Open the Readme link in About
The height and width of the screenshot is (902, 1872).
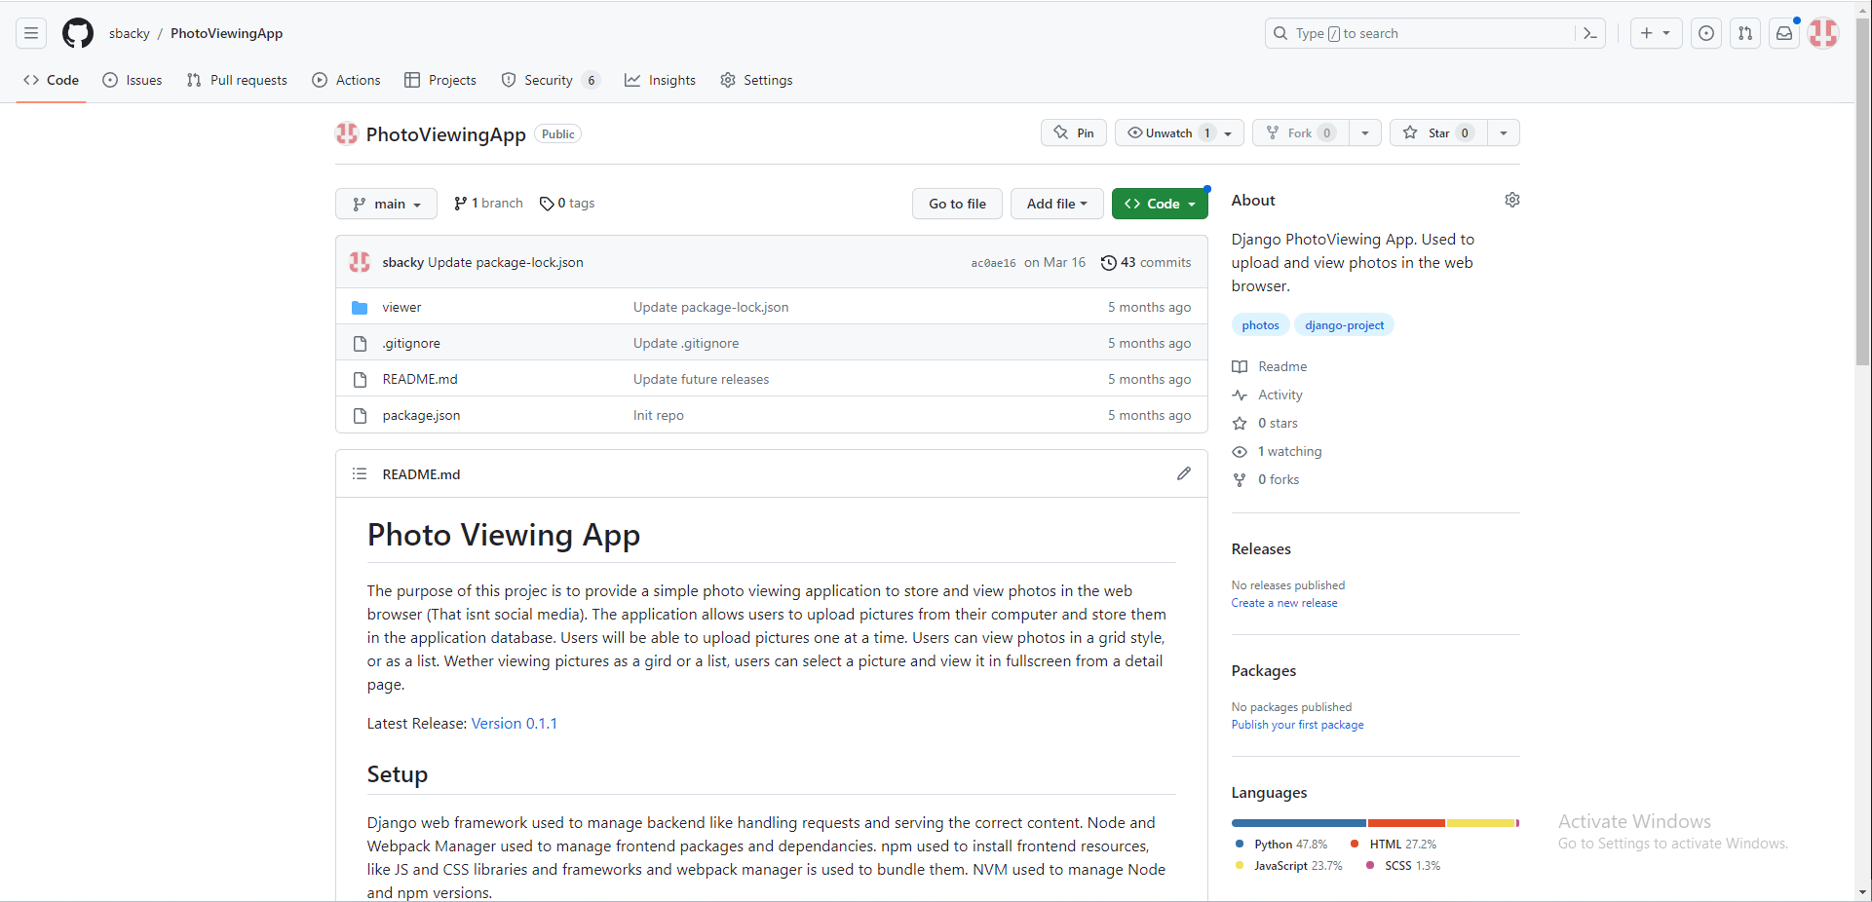1270,366
